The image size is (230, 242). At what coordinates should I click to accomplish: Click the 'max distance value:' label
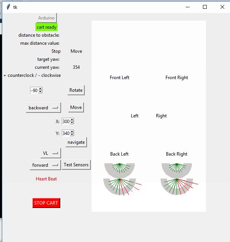pos(40,43)
